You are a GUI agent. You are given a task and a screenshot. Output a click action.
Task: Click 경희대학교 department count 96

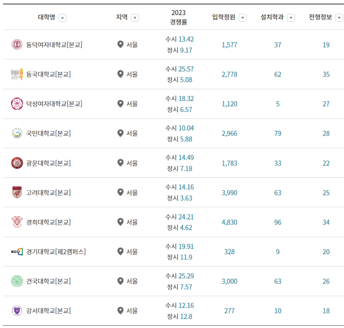click(278, 222)
